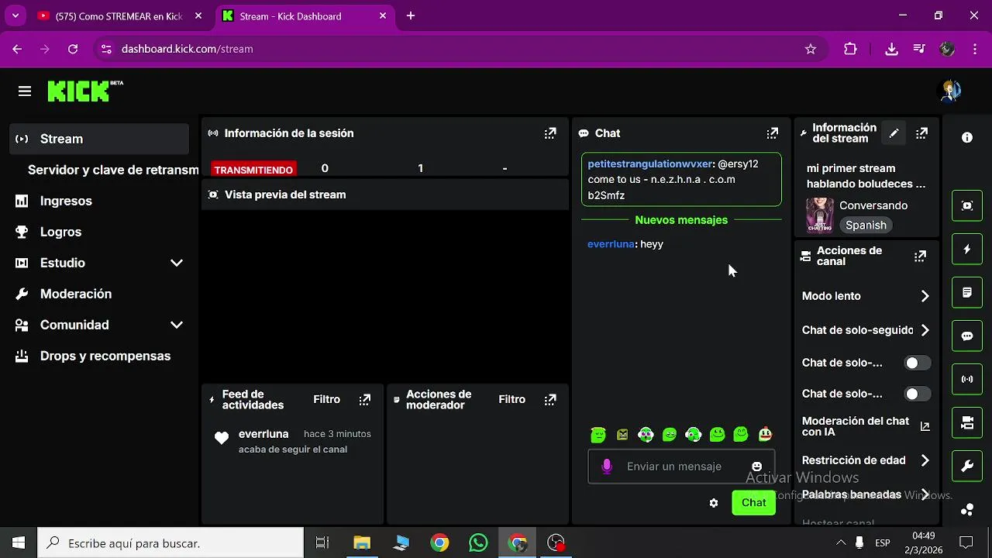Pop out the Información de la sesión panel

coord(550,133)
